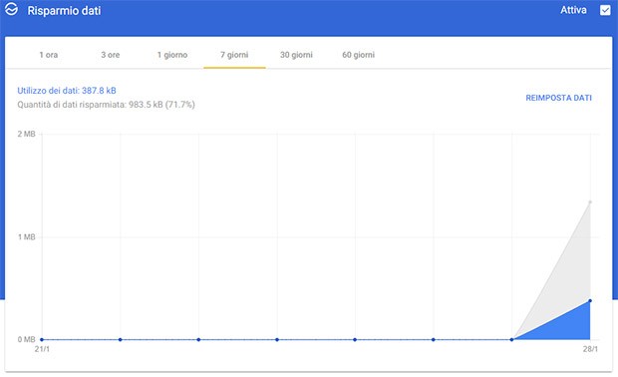Click the Risparmio dati logo icon

tap(11, 9)
